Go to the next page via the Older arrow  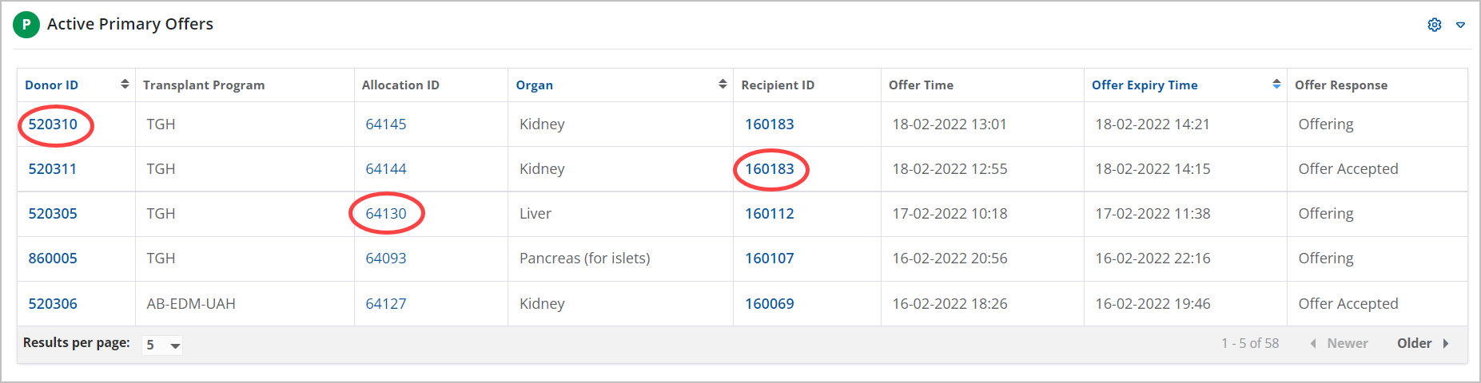[x=1445, y=343]
